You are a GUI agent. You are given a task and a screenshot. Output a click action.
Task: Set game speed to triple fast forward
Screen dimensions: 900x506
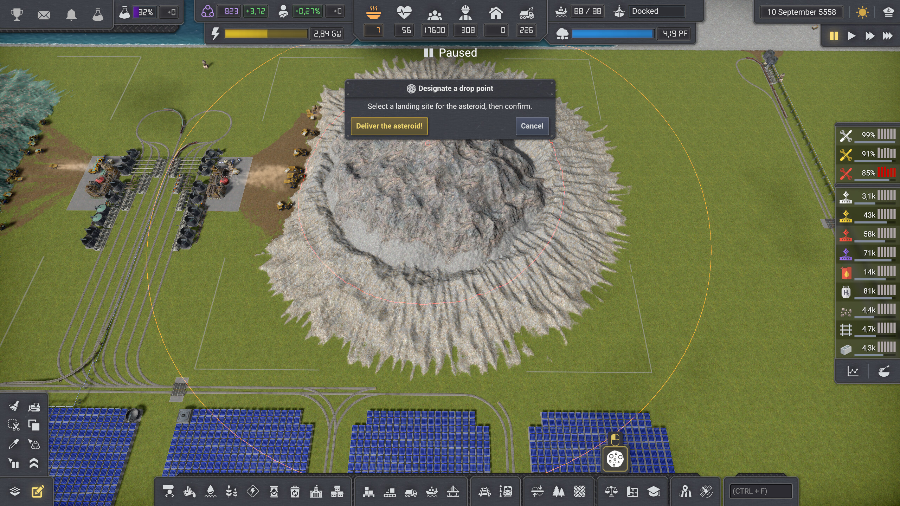pyautogui.click(x=887, y=36)
